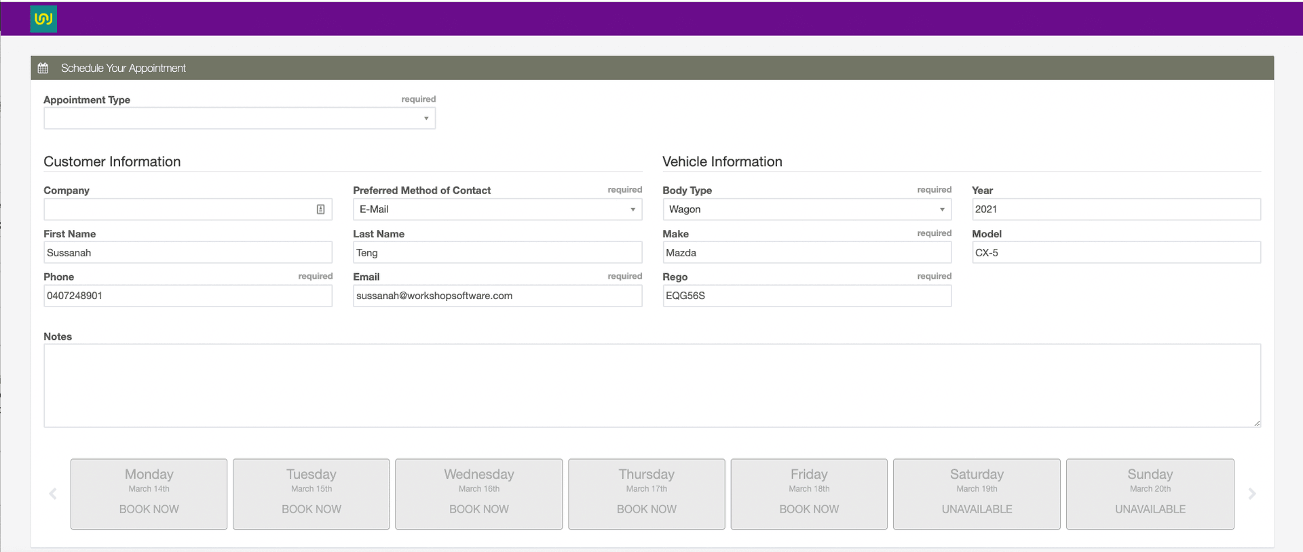1303x552 pixels.
Task: Click the Email address field
Action: pyautogui.click(x=497, y=296)
